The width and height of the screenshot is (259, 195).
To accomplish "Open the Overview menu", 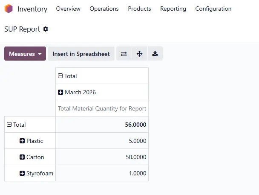I will [x=68, y=9].
